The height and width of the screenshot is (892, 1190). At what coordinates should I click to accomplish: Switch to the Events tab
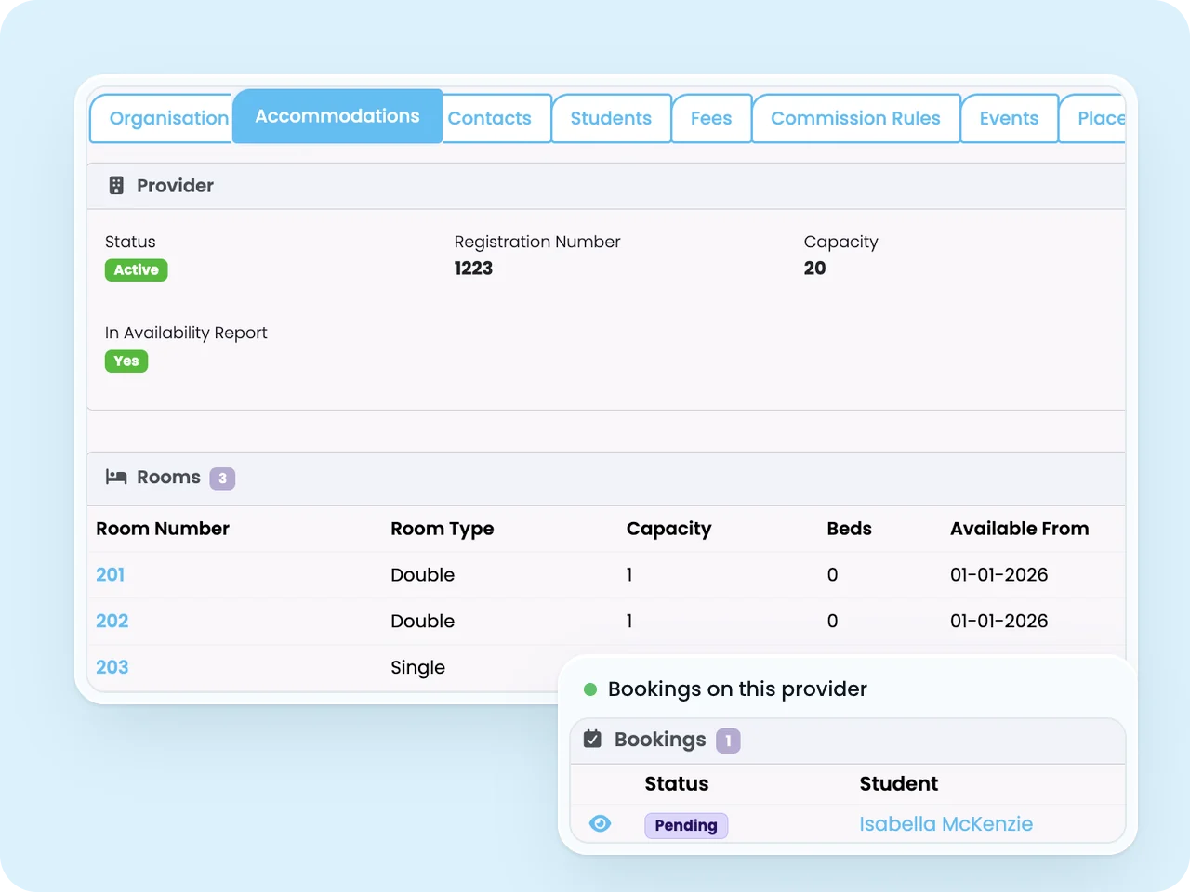pyautogui.click(x=1009, y=119)
